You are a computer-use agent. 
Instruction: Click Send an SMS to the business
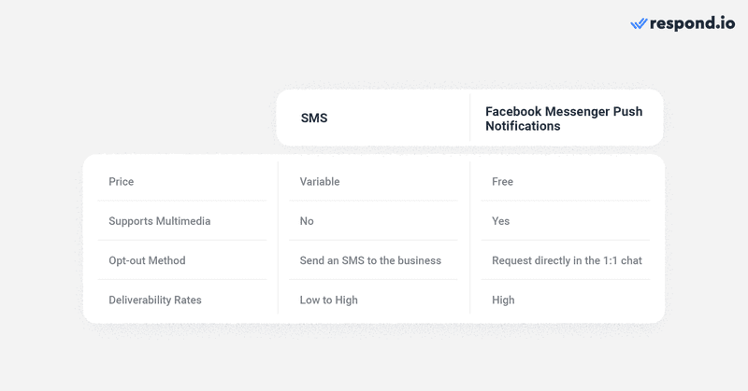370,260
